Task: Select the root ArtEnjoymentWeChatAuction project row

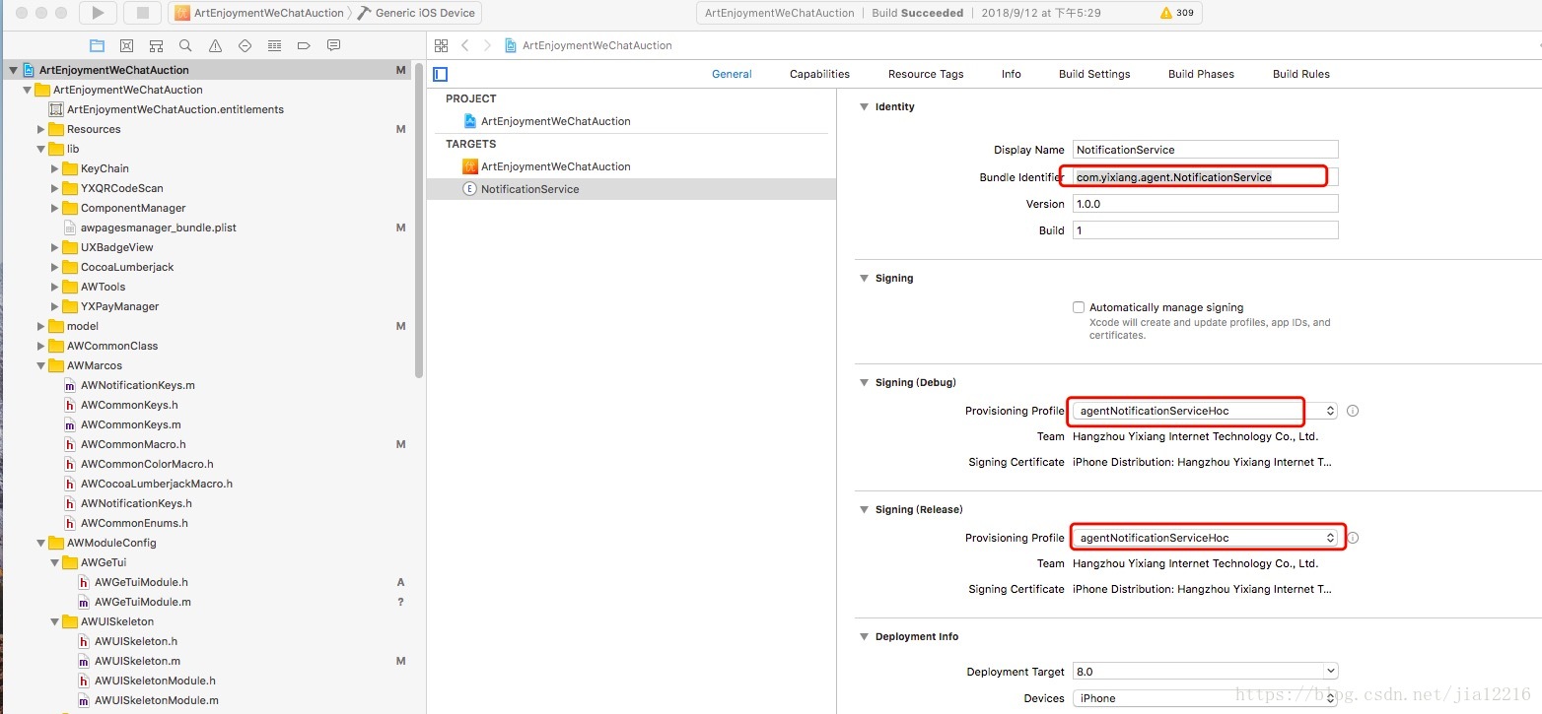Action: [x=207, y=70]
